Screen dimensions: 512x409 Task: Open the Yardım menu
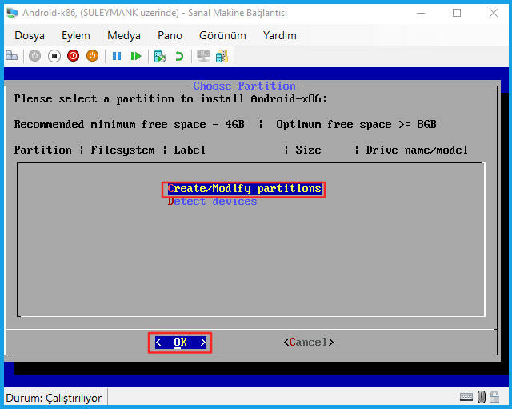pyautogui.click(x=280, y=35)
